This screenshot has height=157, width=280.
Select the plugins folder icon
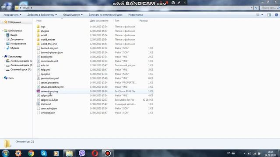point(38,31)
